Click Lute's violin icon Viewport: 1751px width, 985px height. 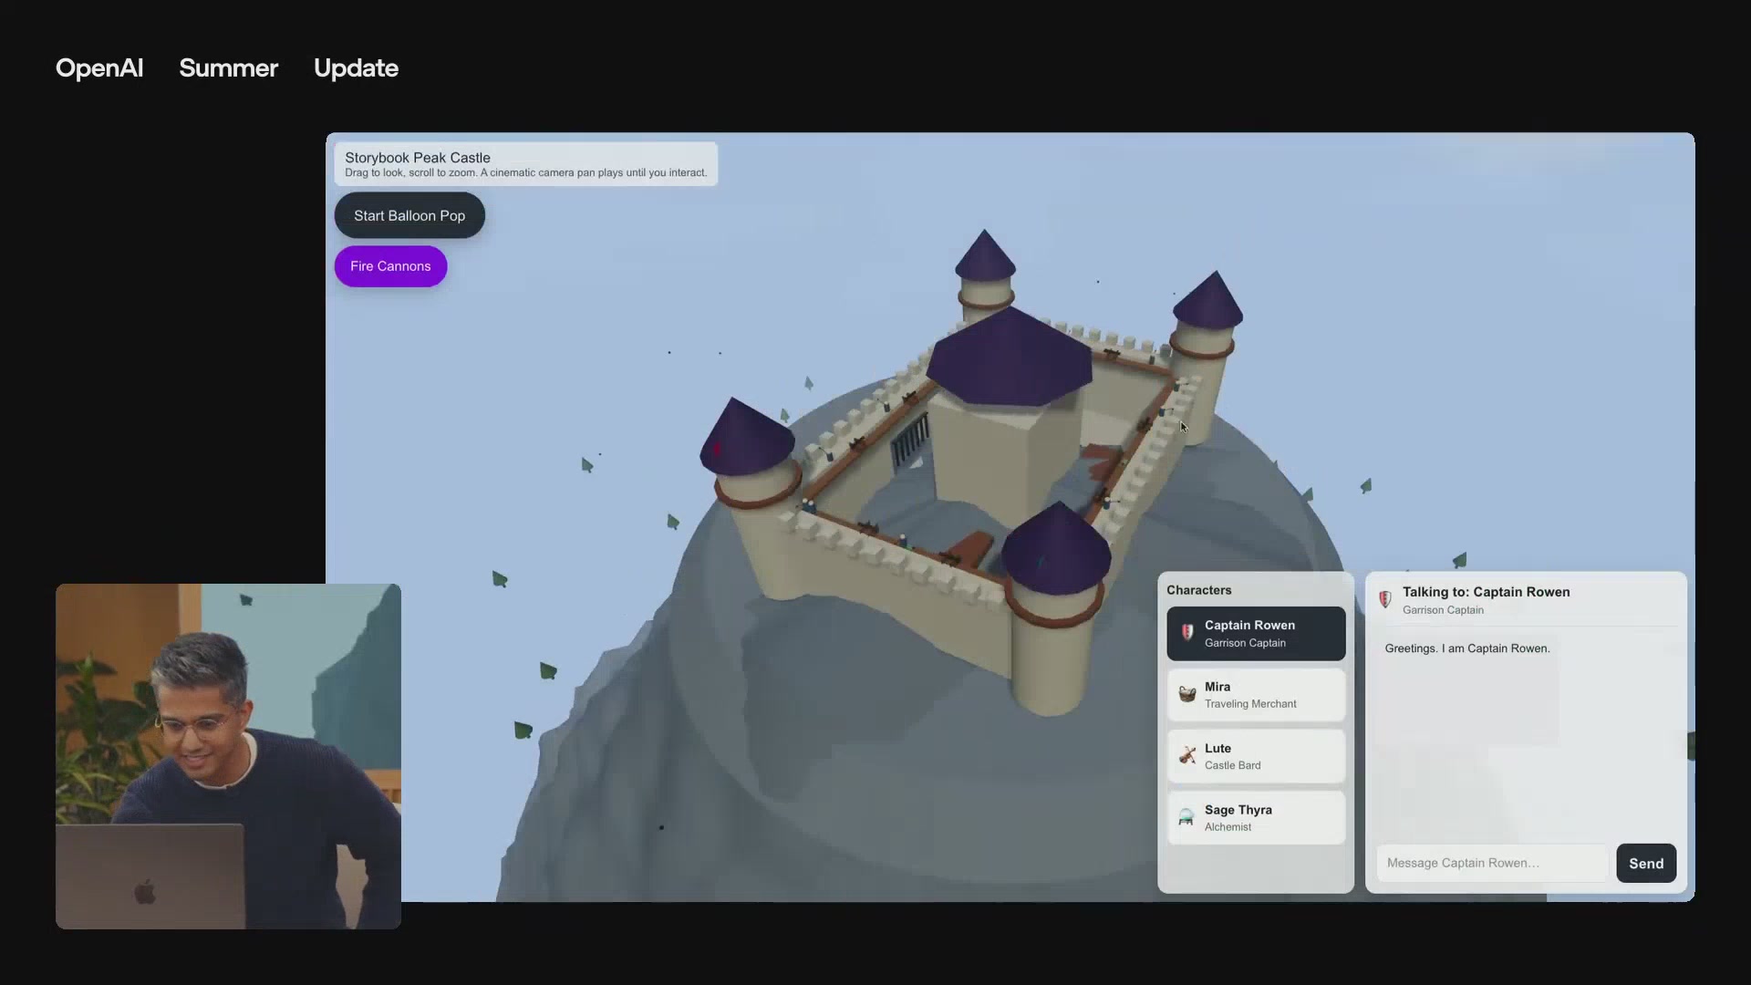click(1186, 755)
